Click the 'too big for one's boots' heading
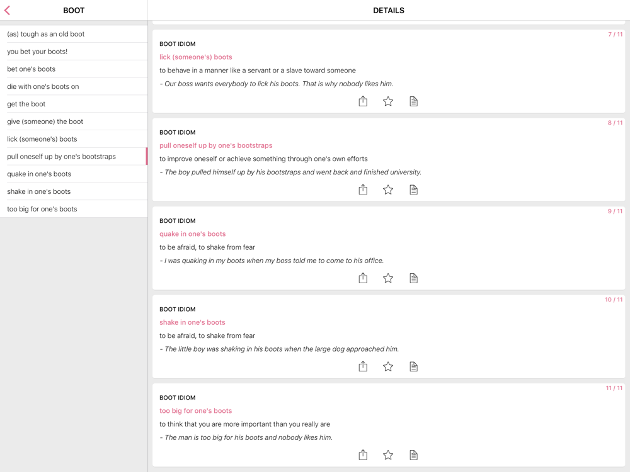 tap(195, 411)
